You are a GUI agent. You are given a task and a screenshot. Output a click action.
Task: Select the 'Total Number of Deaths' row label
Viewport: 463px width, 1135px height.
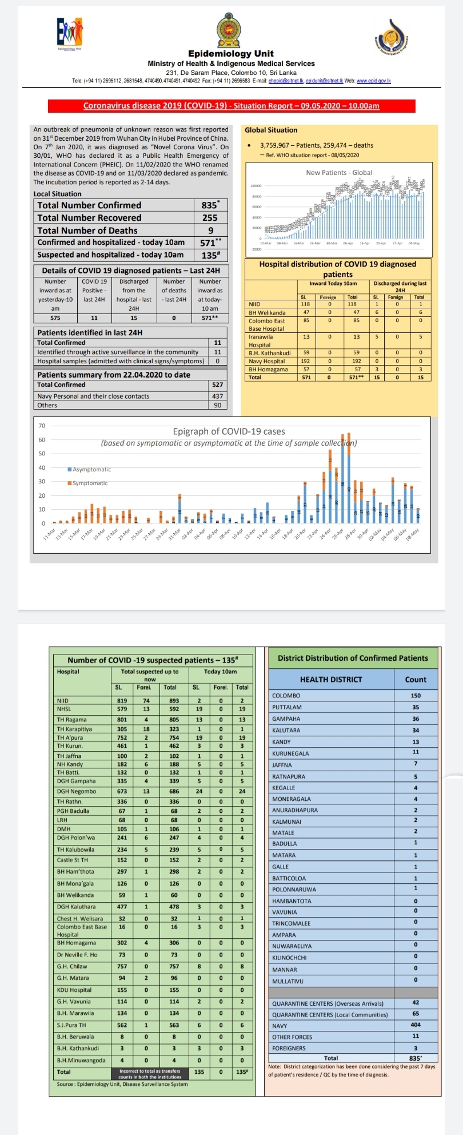(x=87, y=231)
